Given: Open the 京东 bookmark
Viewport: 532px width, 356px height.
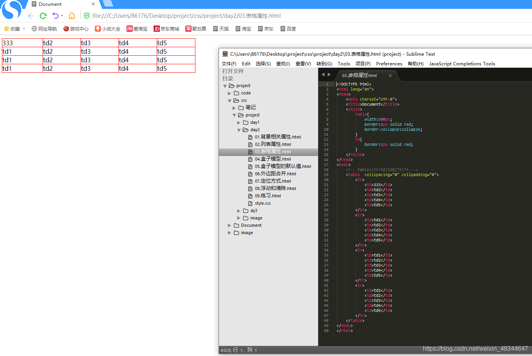Looking at the screenshot, I should point(265,29).
